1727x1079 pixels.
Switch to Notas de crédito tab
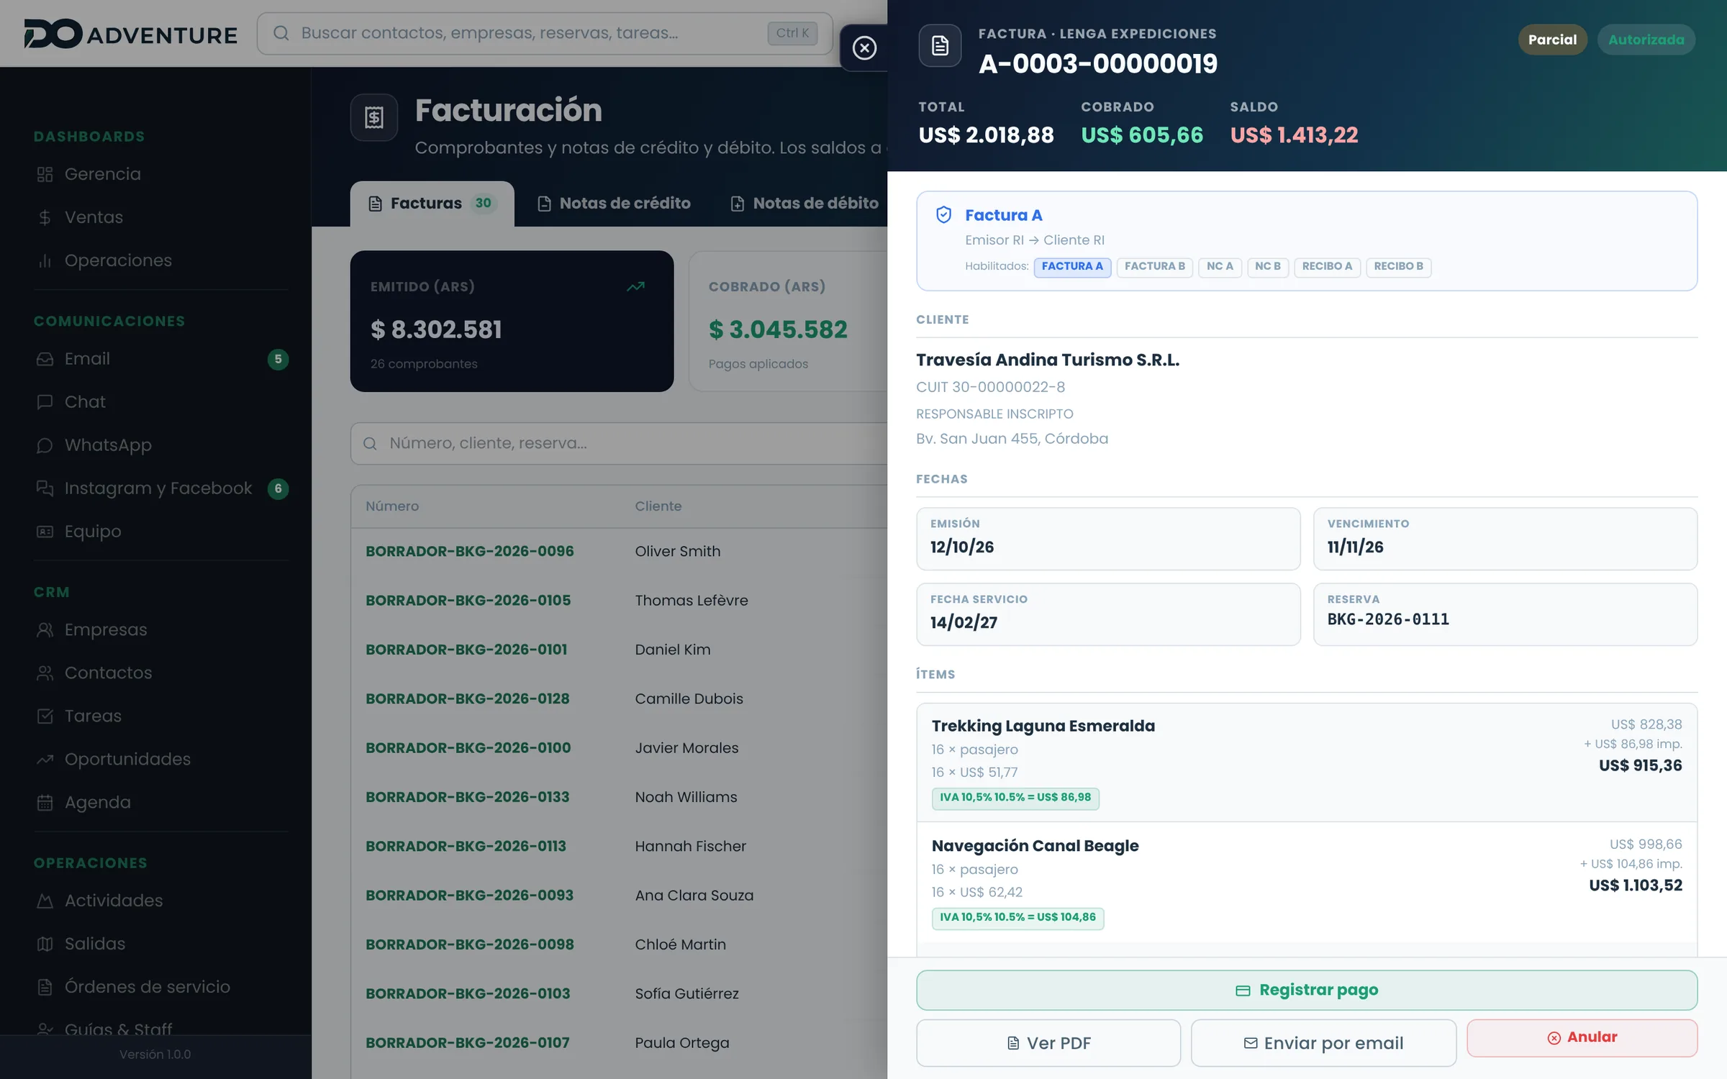tap(614, 204)
